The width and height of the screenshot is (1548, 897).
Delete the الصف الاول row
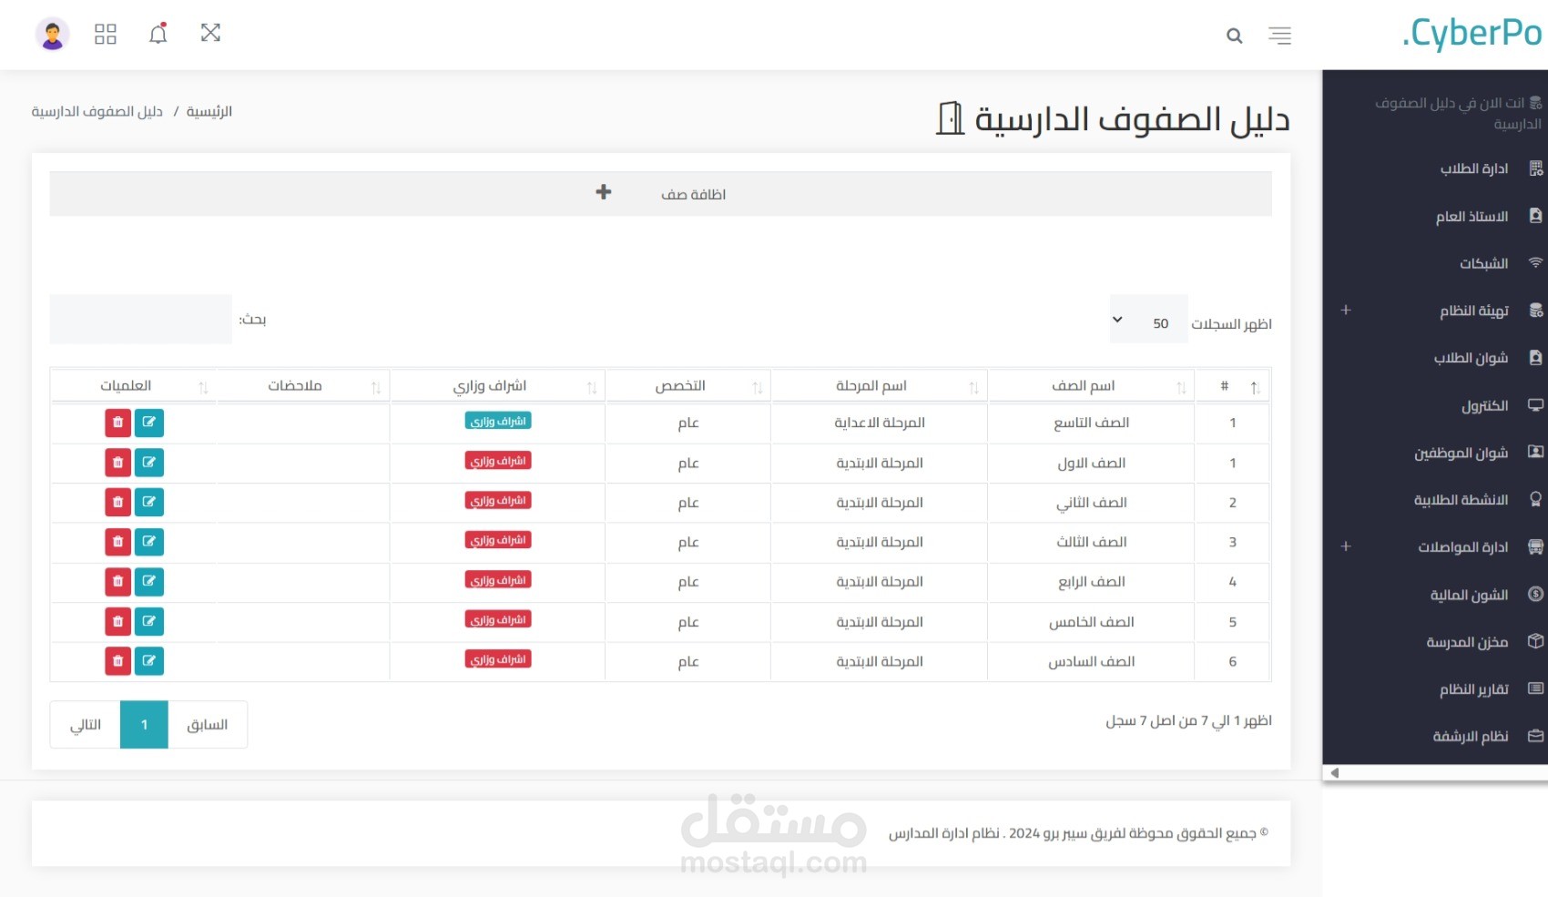tap(118, 463)
